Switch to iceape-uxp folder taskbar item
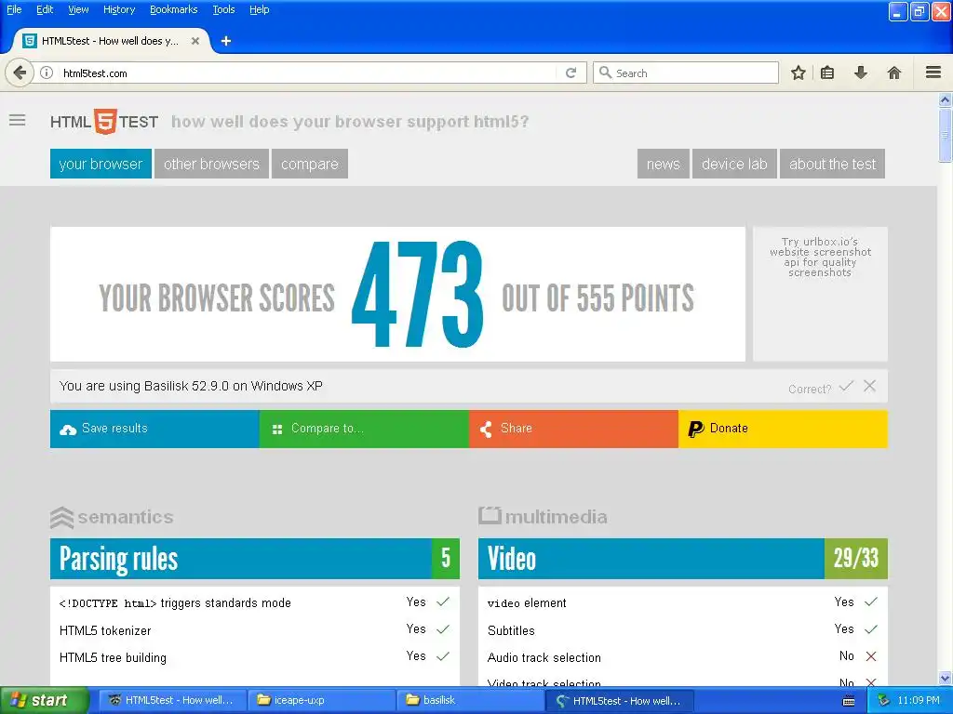This screenshot has width=953, height=714. click(323, 701)
